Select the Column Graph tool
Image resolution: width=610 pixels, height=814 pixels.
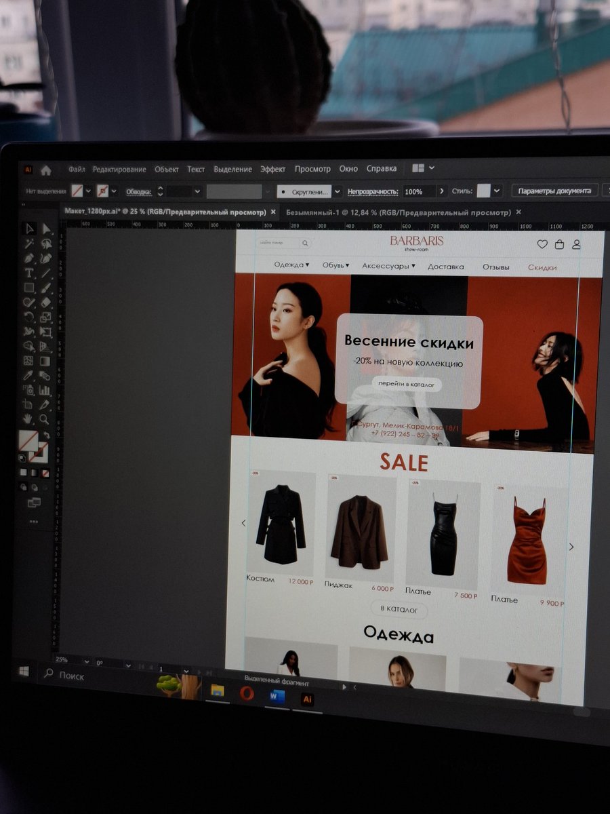tap(44, 390)
